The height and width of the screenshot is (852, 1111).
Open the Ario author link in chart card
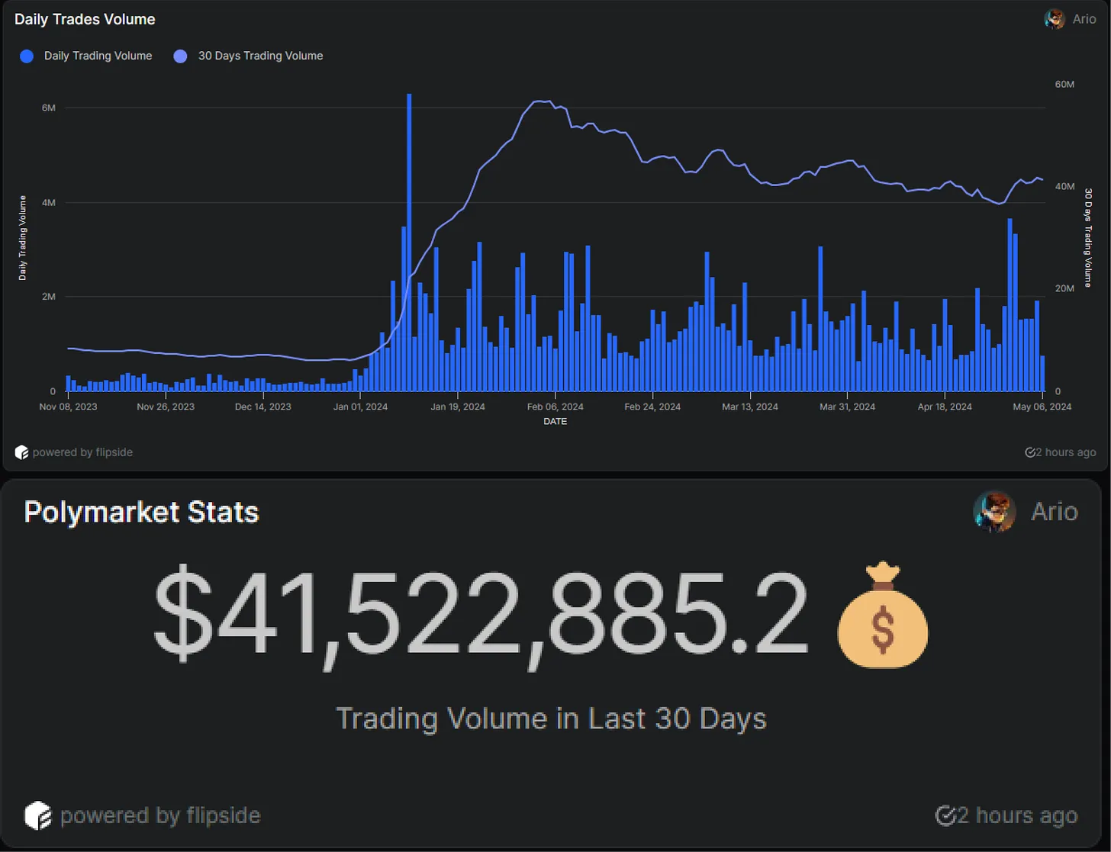point(1084,19)
